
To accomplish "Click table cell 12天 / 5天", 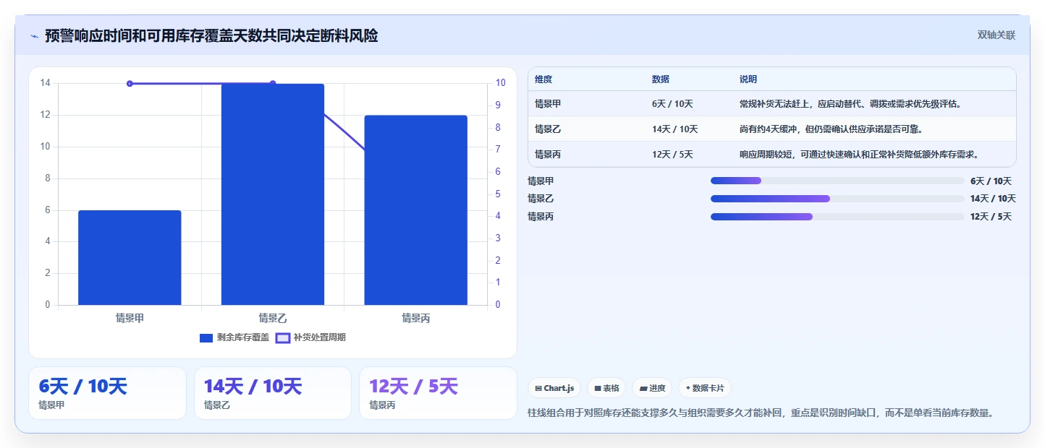I will coord(672,154).
